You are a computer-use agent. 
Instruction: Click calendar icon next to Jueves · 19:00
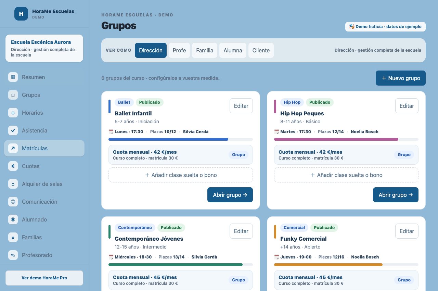(276, 257)
